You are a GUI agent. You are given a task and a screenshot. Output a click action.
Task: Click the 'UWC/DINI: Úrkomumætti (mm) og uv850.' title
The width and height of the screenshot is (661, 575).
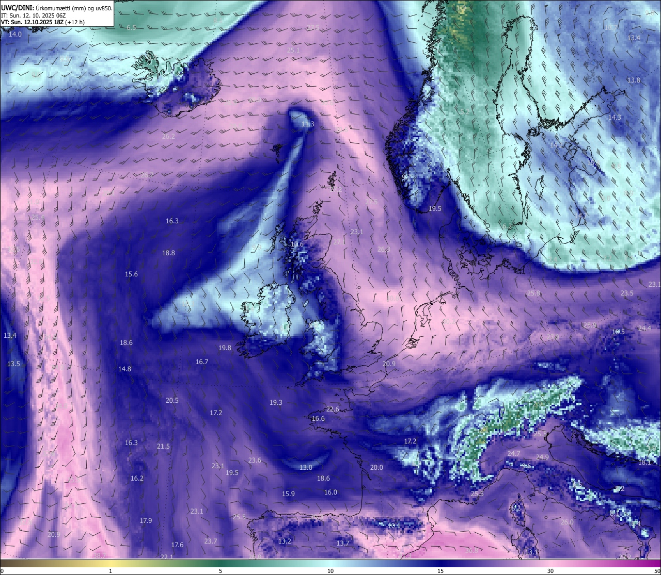click(x=56, y=8)
